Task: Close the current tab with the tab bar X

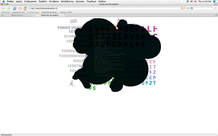Action: pyautogui.click(x=216, y=15)
